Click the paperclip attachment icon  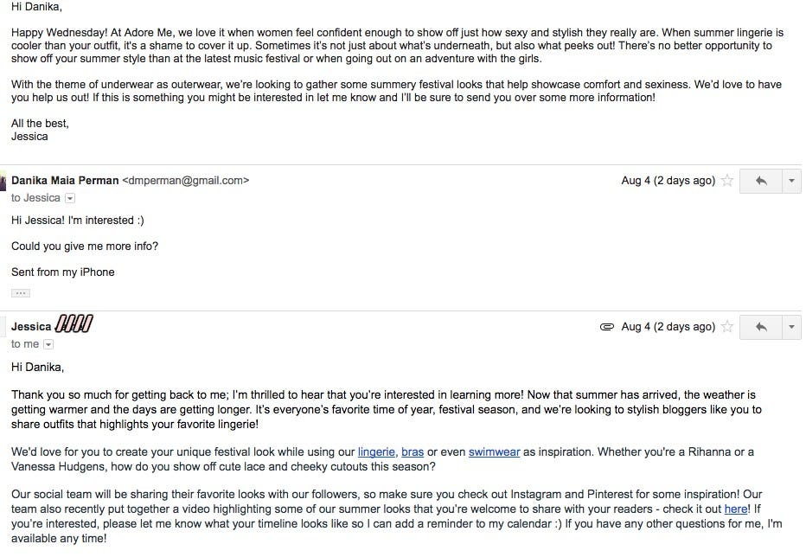606,327
